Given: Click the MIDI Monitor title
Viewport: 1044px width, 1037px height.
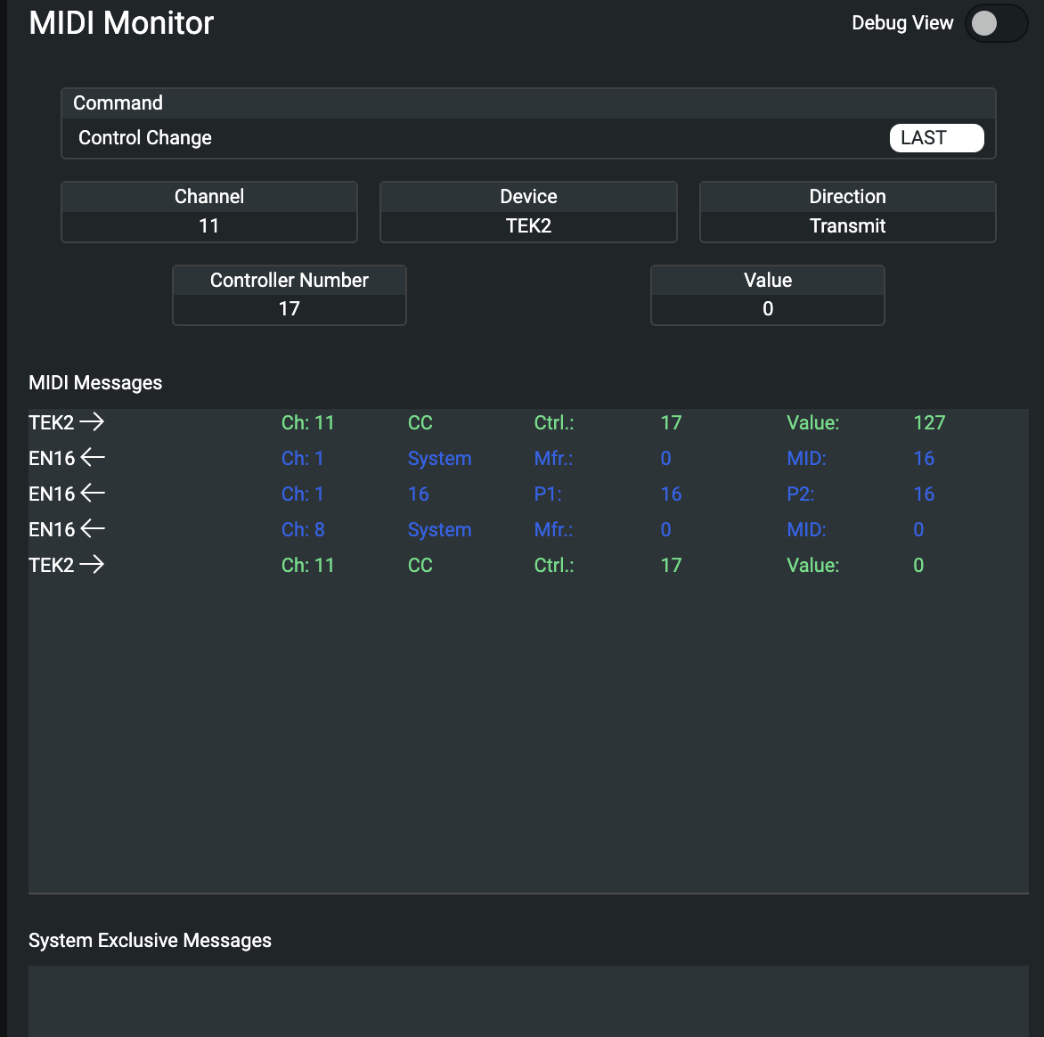Looking at the screenshot, I should point(121,23).
